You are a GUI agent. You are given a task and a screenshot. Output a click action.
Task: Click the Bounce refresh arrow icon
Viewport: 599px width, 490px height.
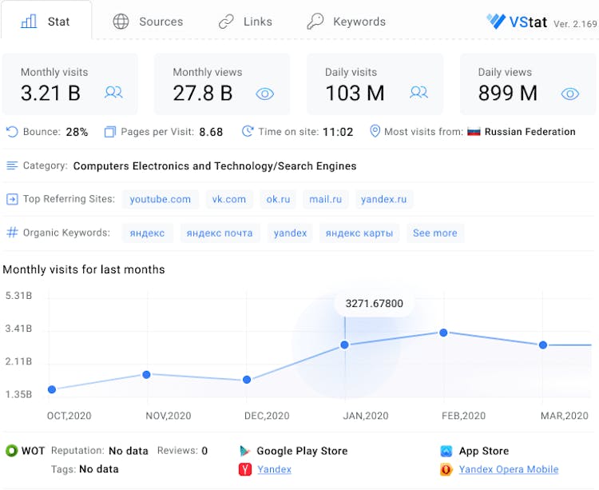tap(12, 132)
